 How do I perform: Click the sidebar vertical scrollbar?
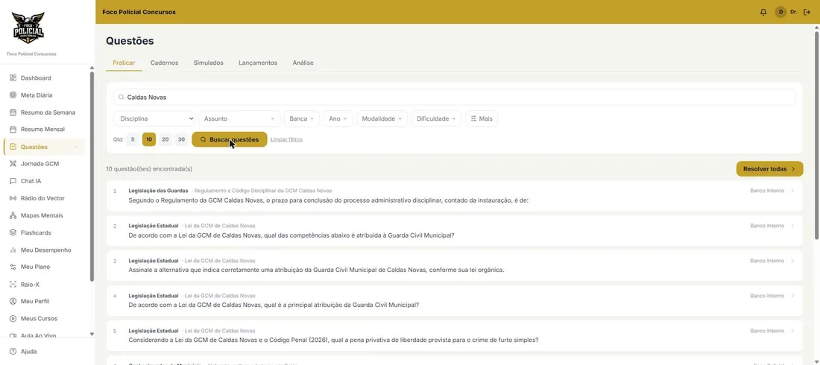tap(92, 175)
